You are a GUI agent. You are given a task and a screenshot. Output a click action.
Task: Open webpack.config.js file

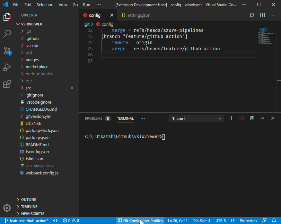tap(47, 173)
